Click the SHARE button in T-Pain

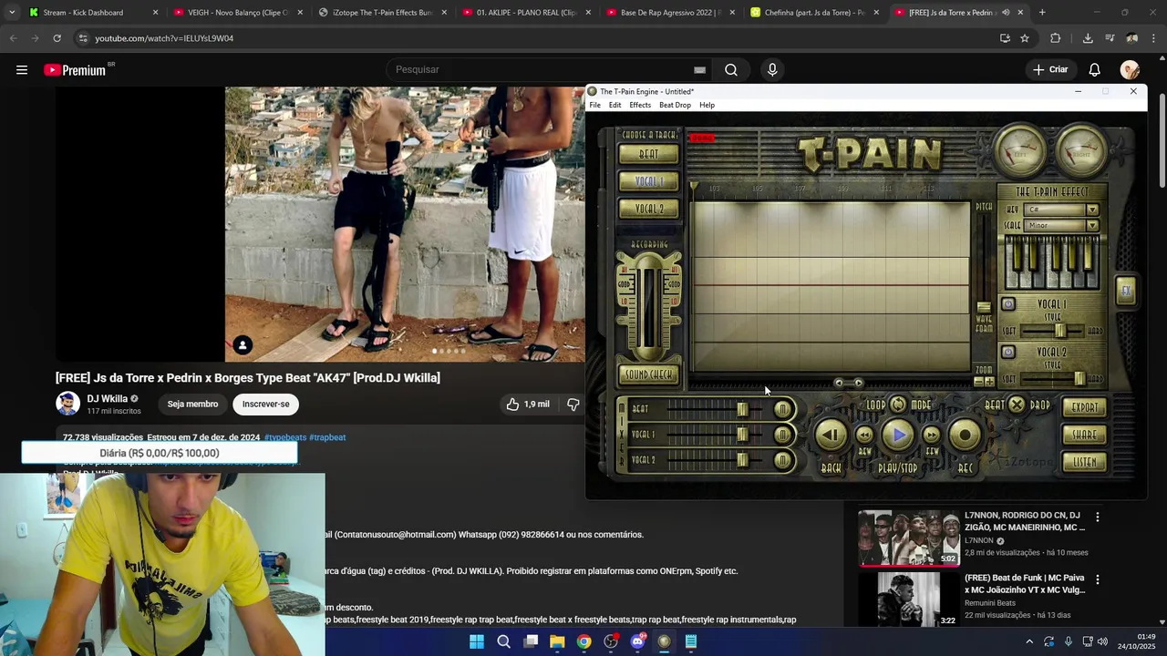click(x=1085, y=436)
